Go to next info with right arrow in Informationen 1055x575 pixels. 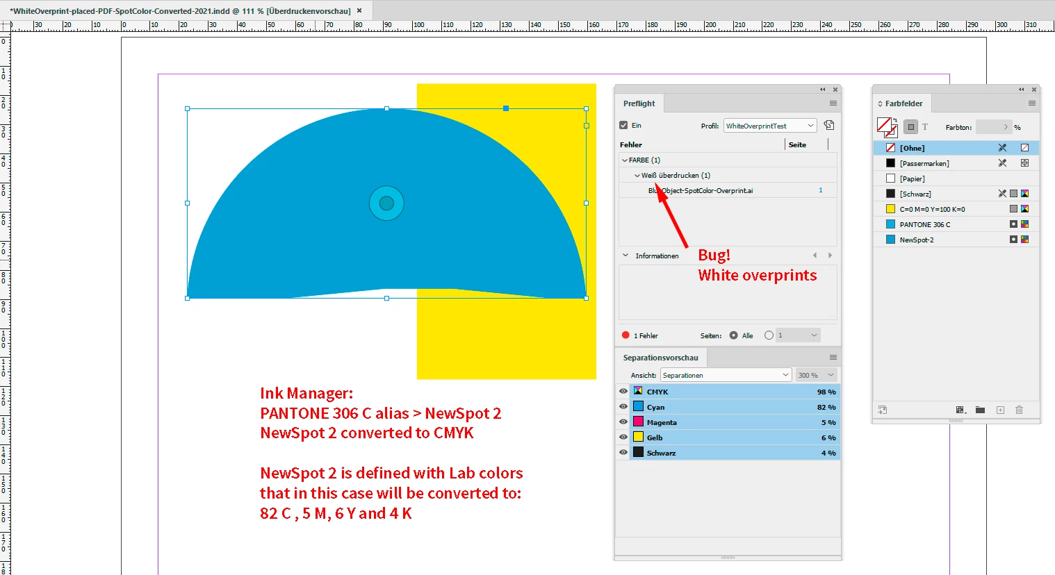tap(830, 256)
